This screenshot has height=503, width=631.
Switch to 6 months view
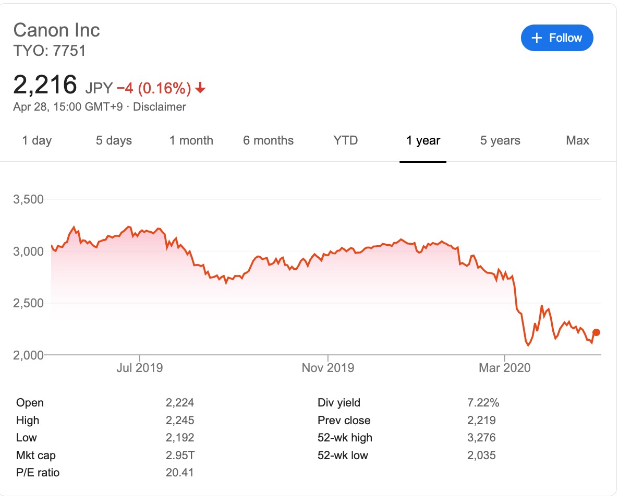[268, 140]
